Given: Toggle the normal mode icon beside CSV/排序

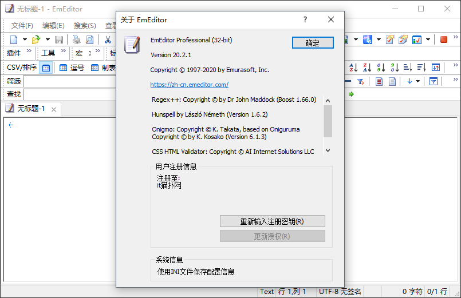Looking at the screenshot, I should pos(46,68).
